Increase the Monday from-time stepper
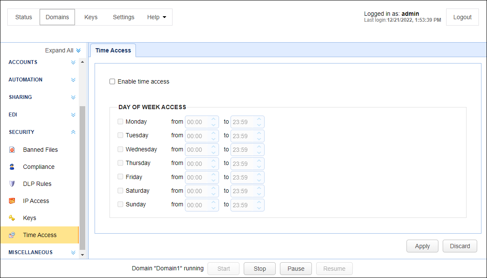 pyautogui.click(x=214, y=119)
